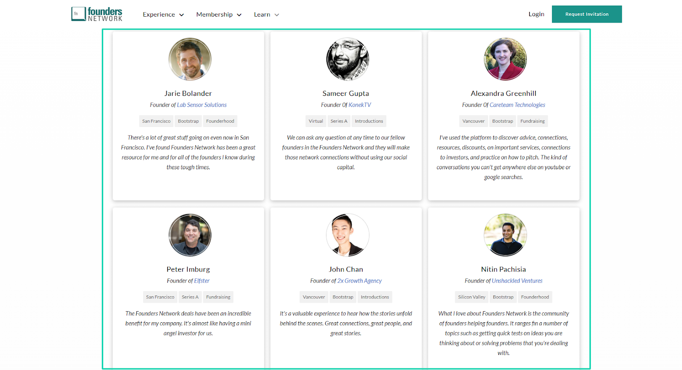Click John Chan's testimonial about stories
682x370 pixels.
(x=346, y=324)
